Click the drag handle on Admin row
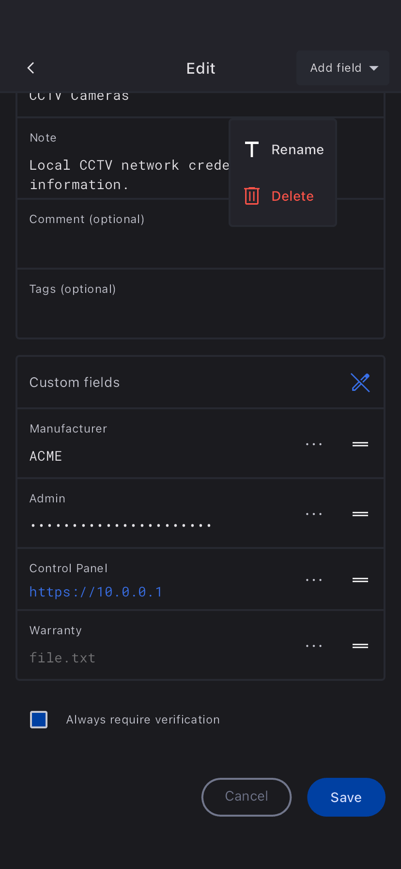The image size is (401, 869). [360, 514]
